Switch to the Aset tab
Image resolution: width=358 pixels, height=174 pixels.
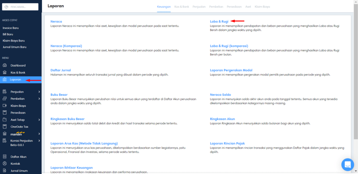point(248,6)
